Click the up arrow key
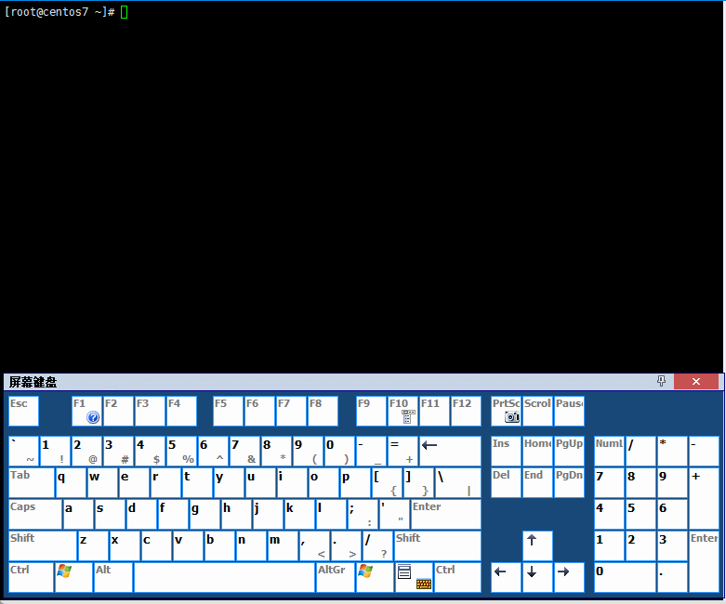This screenshot has height=604, width=726. coord(537,546)
